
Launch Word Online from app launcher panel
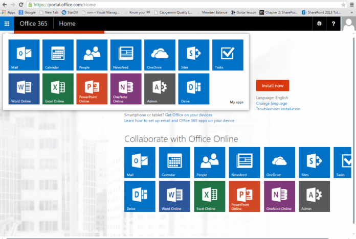24,89
